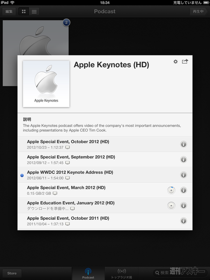Select Apple Special Event, March 2012 (HD)
This screenshot has width=210, height=280.
tap(105, 190)
